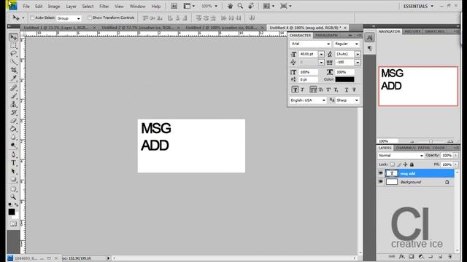This screenshot has height=262, width=467.
Task: Hide the Background layer
Action: (381, 182)
